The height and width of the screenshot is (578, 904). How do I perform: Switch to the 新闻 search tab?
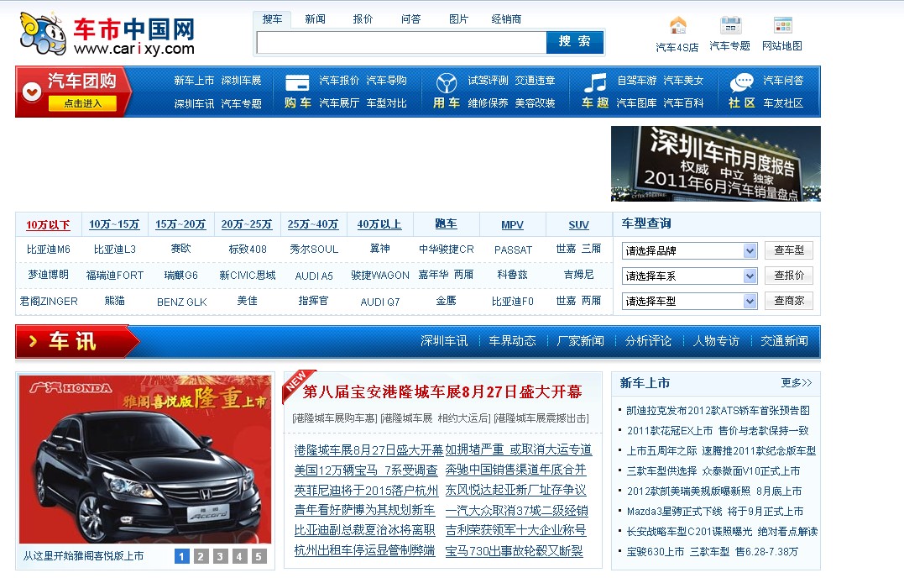coord(316,18)
